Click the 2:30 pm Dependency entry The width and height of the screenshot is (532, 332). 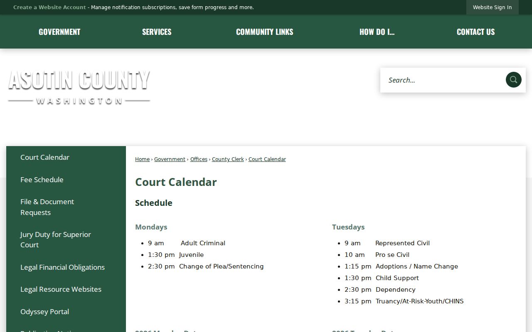coord(380,290)
